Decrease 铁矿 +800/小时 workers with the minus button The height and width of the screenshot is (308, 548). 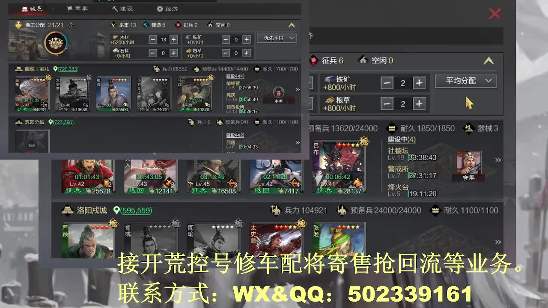(387, 83)
